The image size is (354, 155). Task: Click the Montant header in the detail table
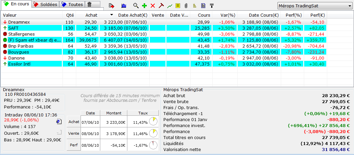point(114,113)
